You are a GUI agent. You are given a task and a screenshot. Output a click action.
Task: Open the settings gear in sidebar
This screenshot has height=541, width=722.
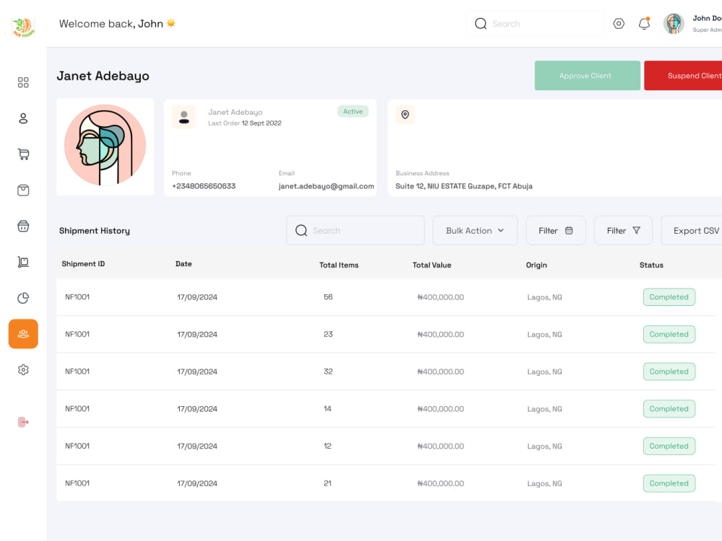tap(23, 370)
